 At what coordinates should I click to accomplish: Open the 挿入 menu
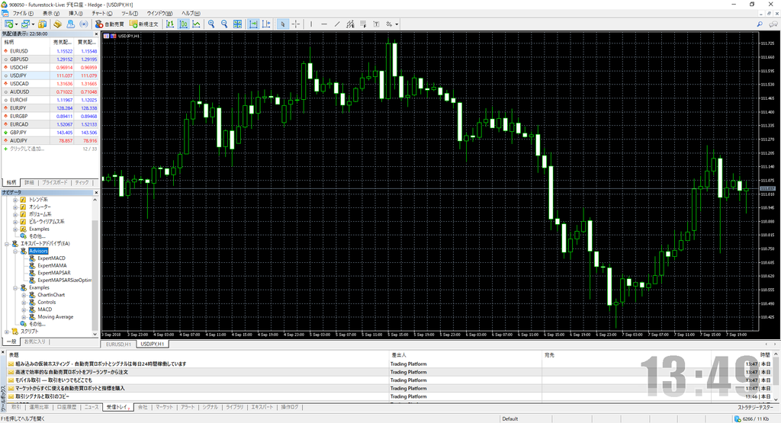coord(76,14)
